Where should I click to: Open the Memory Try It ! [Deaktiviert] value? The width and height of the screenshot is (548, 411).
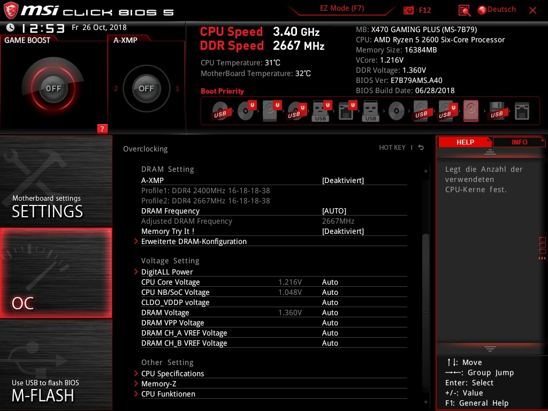(x=343, y=231)
